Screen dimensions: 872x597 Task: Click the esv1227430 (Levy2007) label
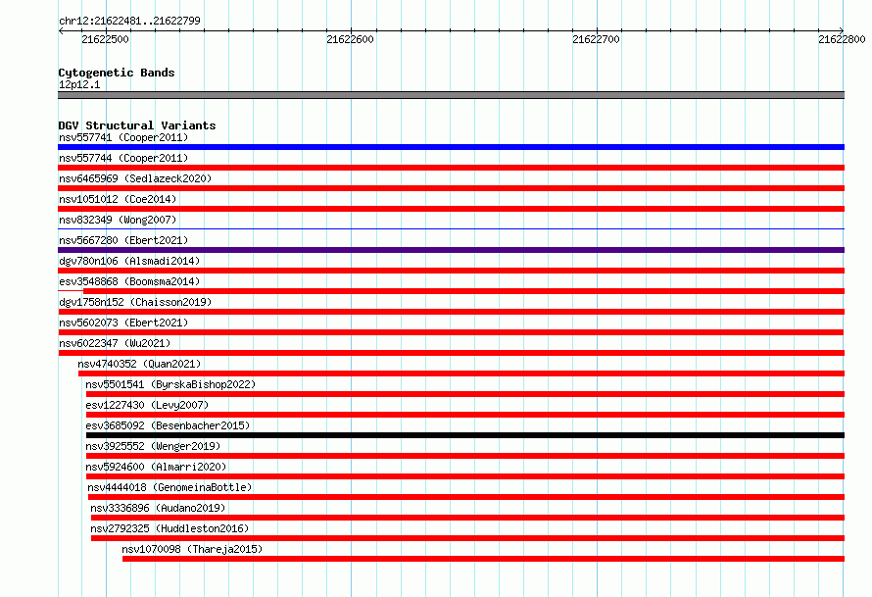(147, 405)
